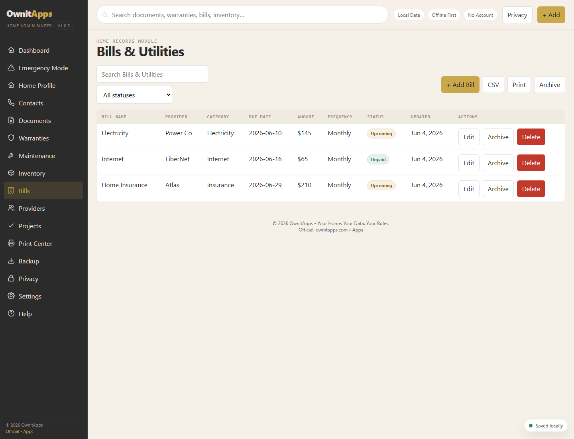Click the Bills receipt icon
The image size is (574, 439).
click(11, 191)
